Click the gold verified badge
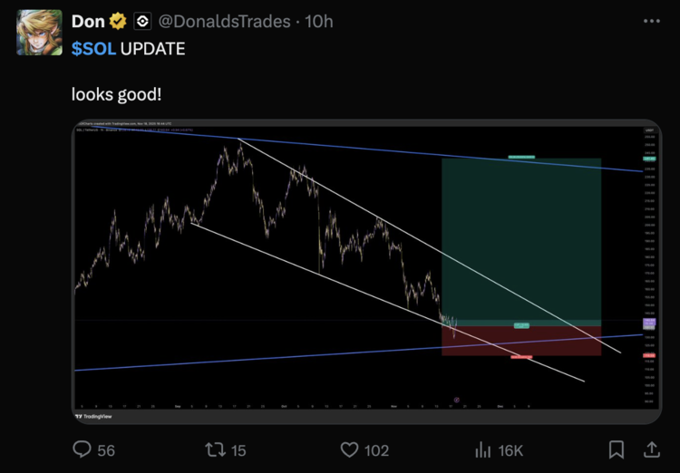Image resolution: width=680 pixels, height=473 pixels. 118,21
